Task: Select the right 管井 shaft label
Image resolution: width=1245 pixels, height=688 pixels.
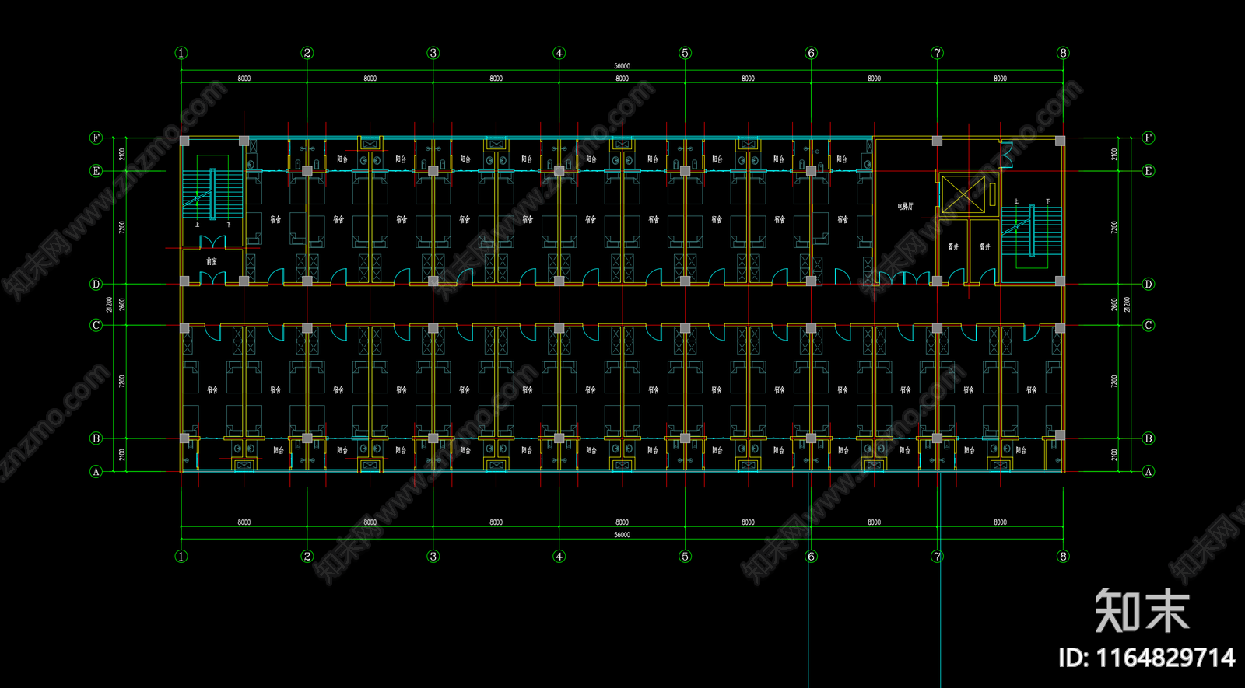Action: pos(985,246)
